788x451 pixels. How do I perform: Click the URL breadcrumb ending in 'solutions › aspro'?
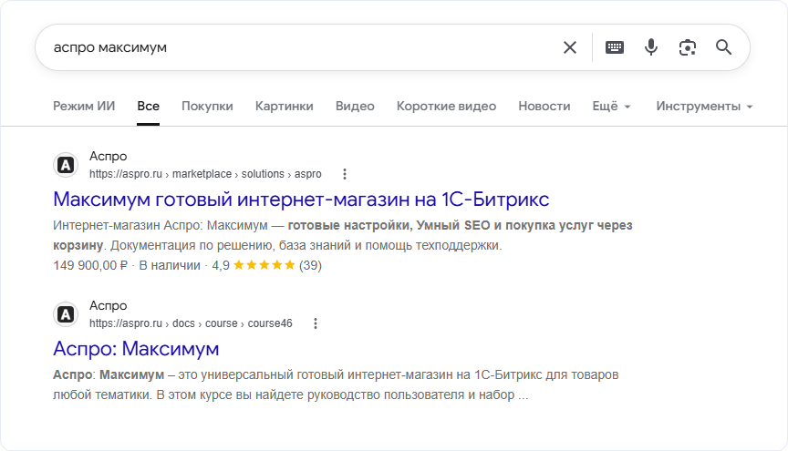point(205,174)
